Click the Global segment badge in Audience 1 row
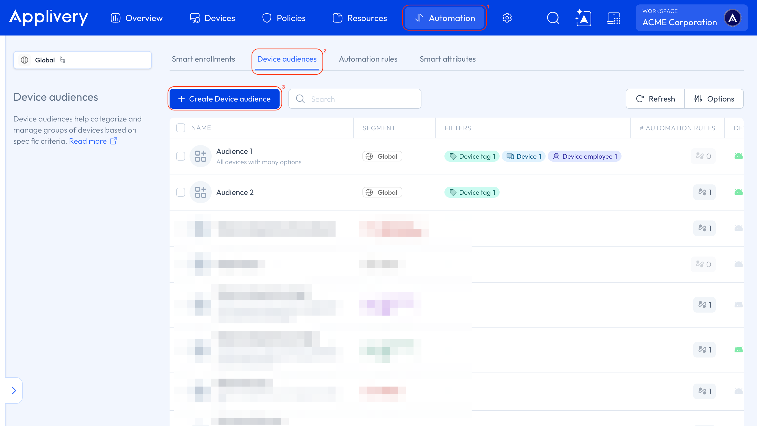Viewport: 757px width, 426px height. click(382, 156)
